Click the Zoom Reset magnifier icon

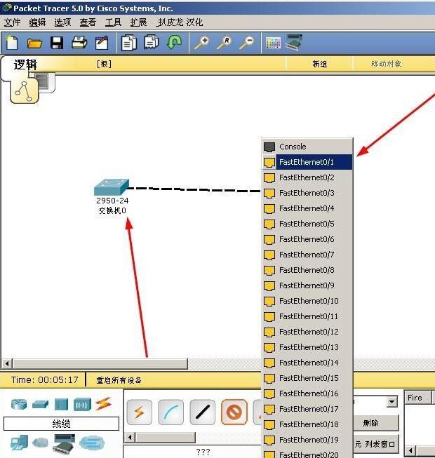(224, 43)
